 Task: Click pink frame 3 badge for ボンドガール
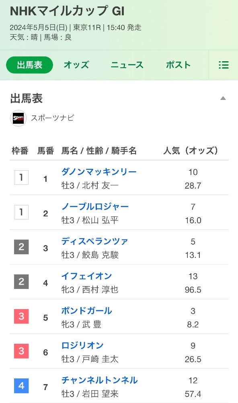pos(21,316)
